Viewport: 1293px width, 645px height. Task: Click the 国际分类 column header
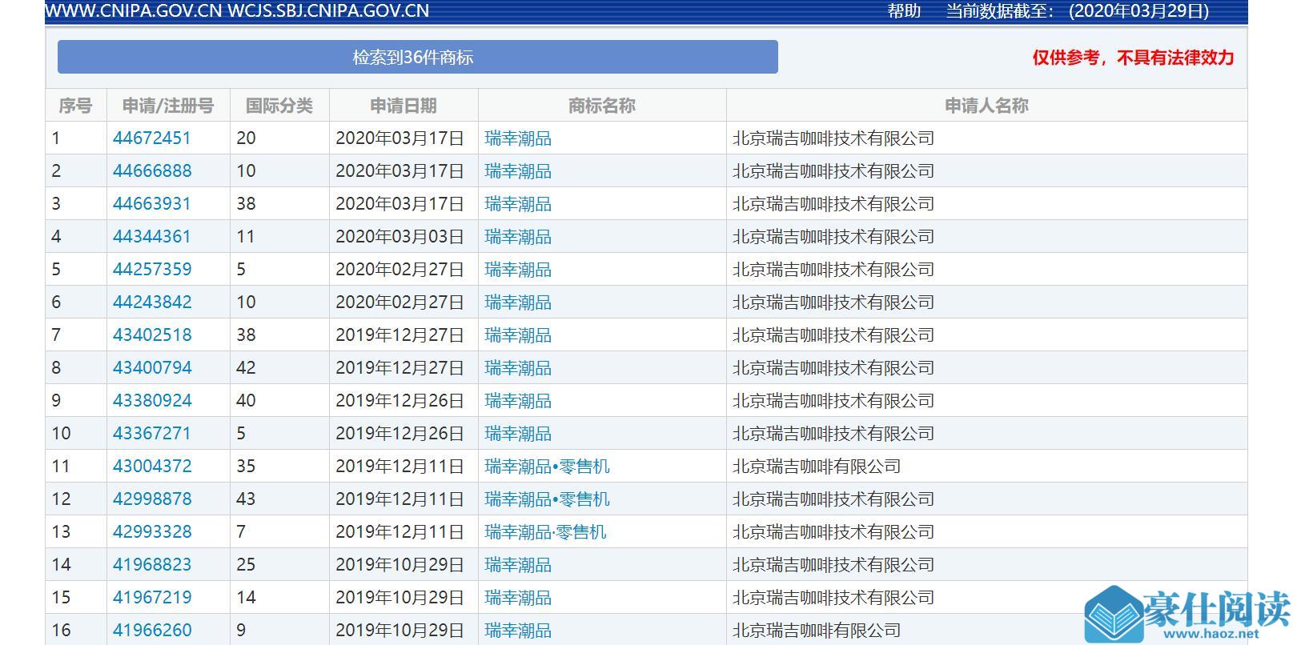click(279, 106)
